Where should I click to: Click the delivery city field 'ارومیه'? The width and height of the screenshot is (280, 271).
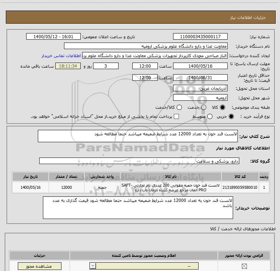[x=200, y=98]
